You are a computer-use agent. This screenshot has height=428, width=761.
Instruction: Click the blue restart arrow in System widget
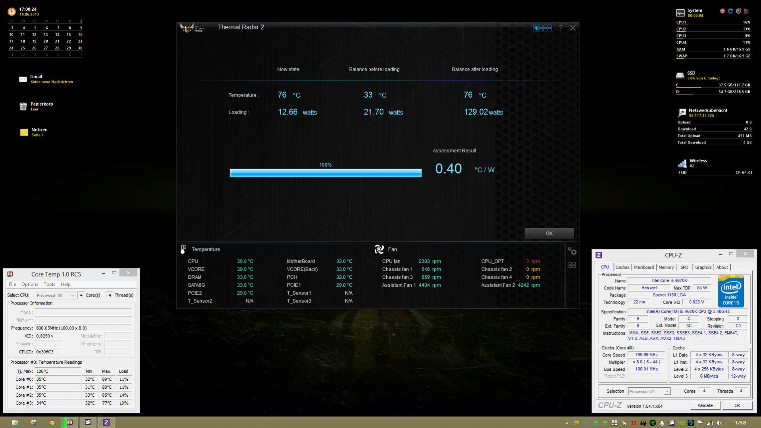click(x=730, y=11)
